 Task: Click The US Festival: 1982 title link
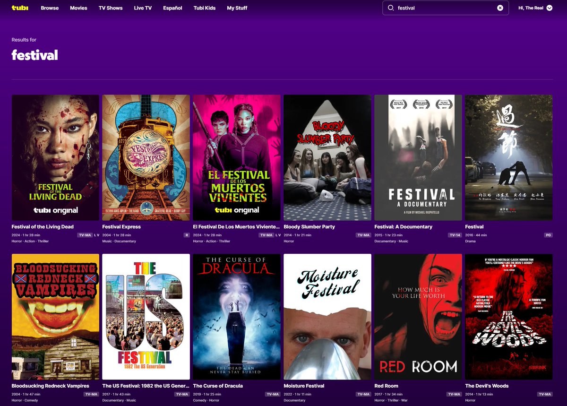pos(146,386)
